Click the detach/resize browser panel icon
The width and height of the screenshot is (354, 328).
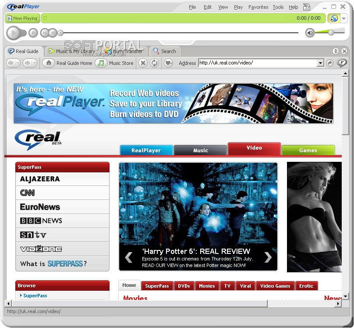[336, 51]
